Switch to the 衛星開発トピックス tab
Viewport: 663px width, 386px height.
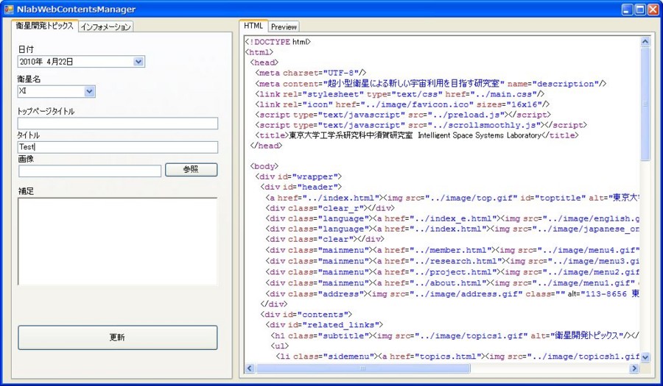pyautogui.click(x=44, y=26)
